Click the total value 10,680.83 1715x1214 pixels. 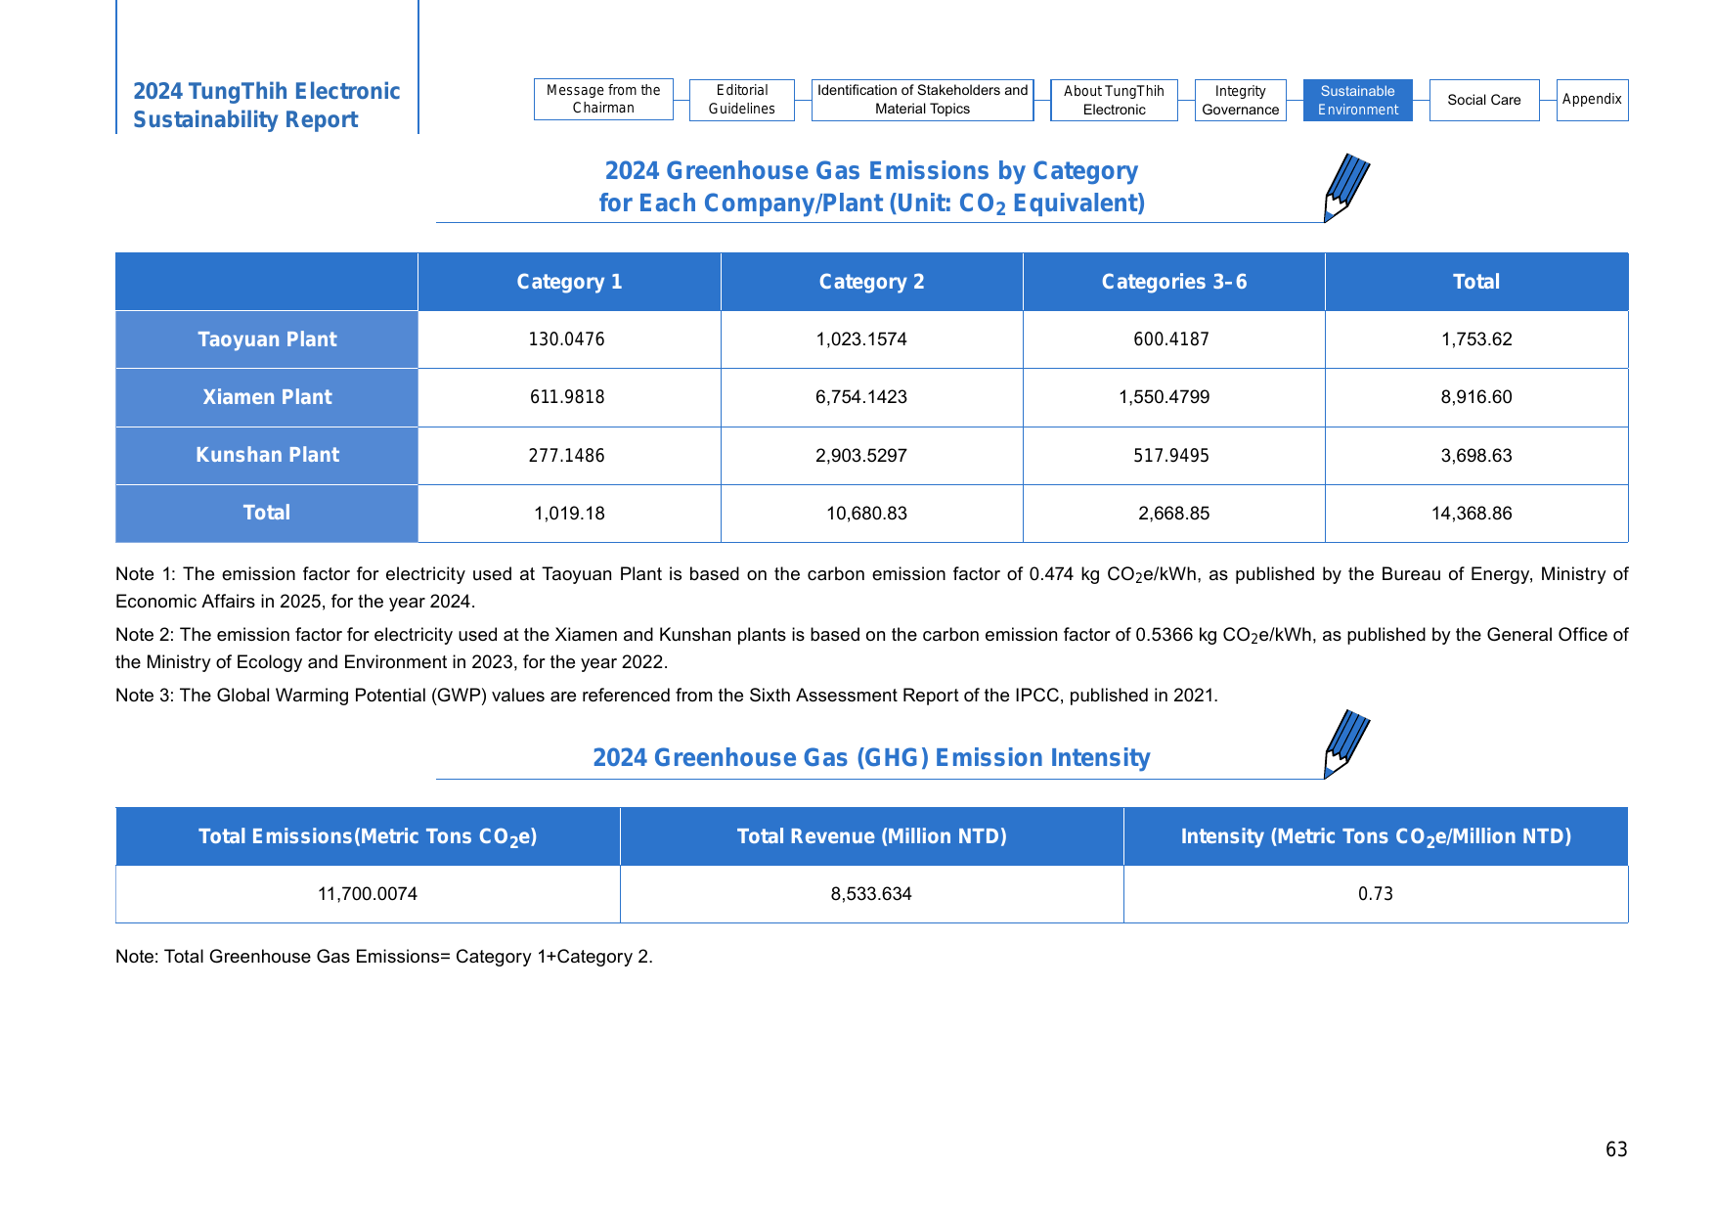pyautogui.click(x=866, y=514)
